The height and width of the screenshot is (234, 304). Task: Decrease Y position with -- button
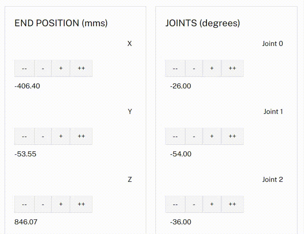point(24,136)
